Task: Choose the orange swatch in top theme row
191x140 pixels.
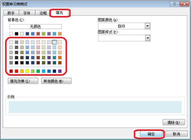Action: coord(60,34)
